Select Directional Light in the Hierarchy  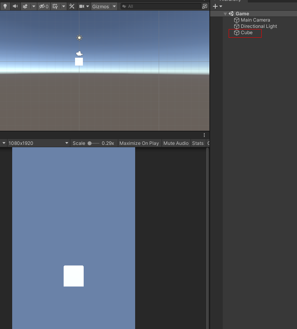(x=259, y=26)
